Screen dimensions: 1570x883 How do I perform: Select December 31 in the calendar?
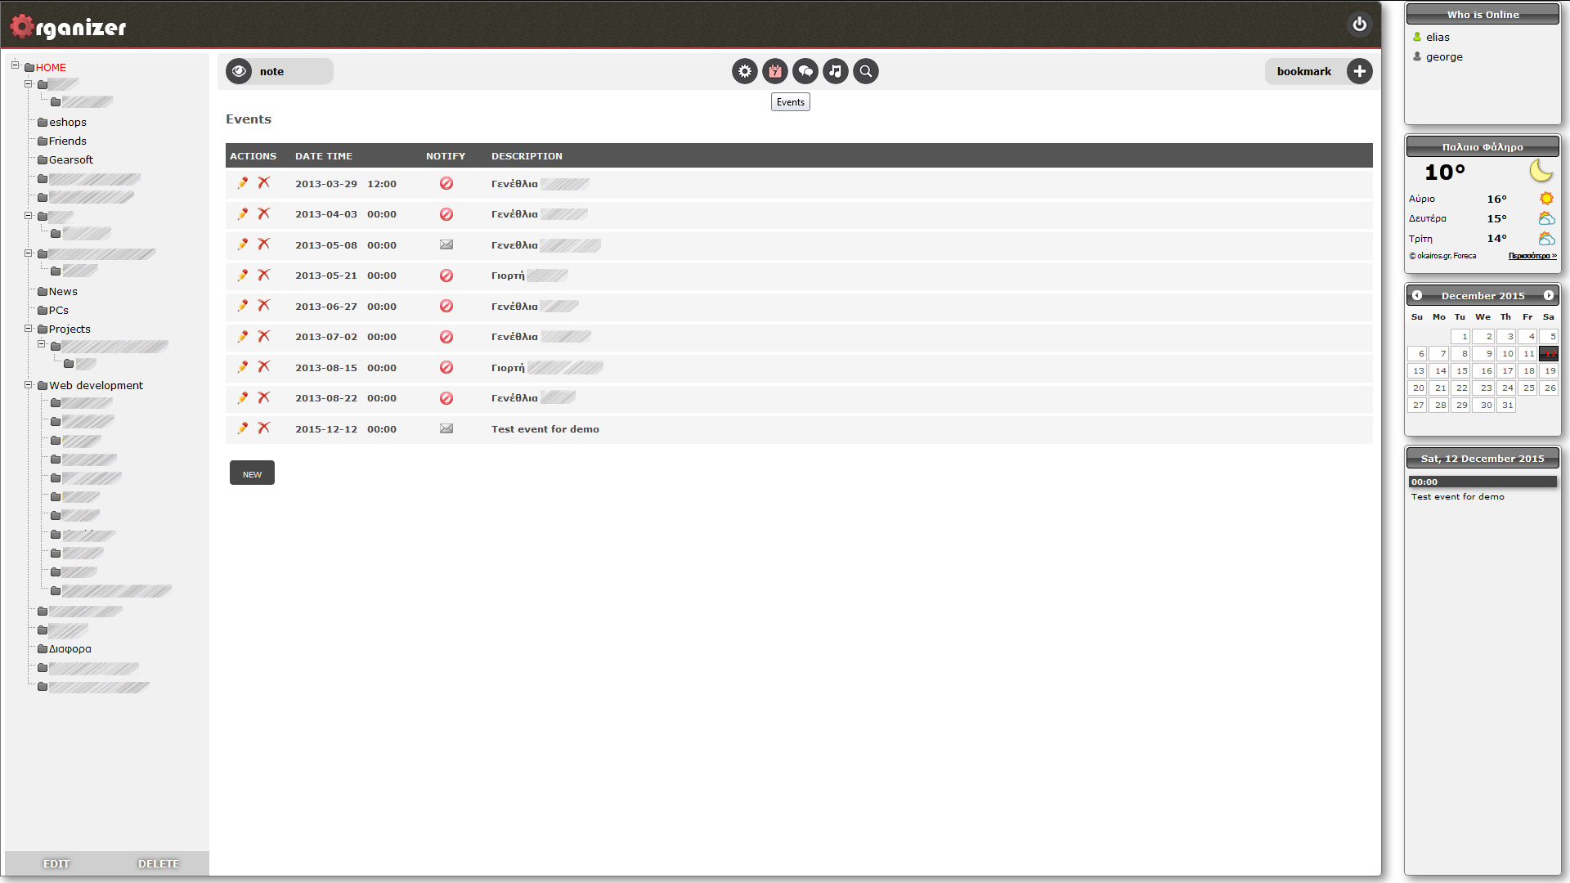point(1506,405)
